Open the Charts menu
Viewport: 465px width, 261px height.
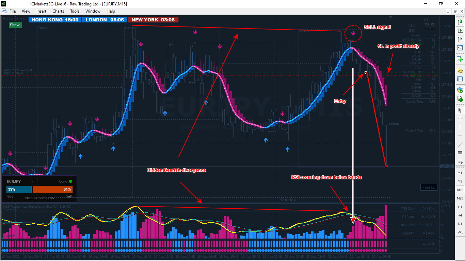point(58,11)
